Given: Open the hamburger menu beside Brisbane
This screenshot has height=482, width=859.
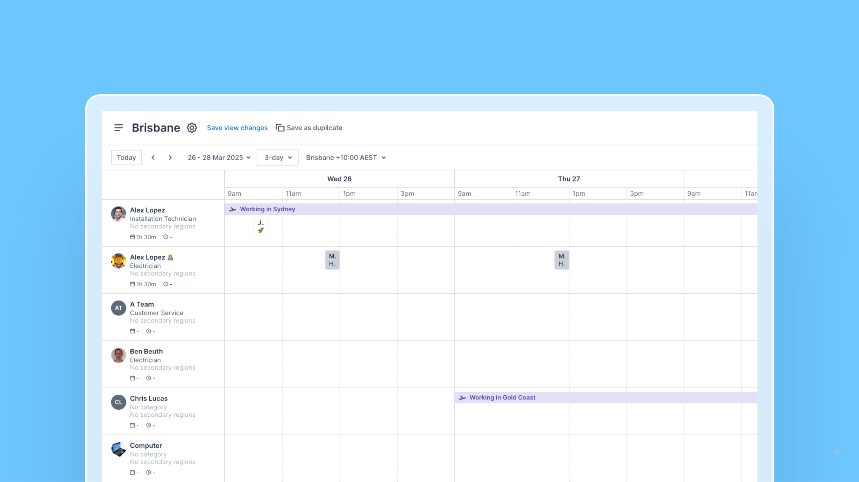Looking at the screenshot, I should [119, 128].
